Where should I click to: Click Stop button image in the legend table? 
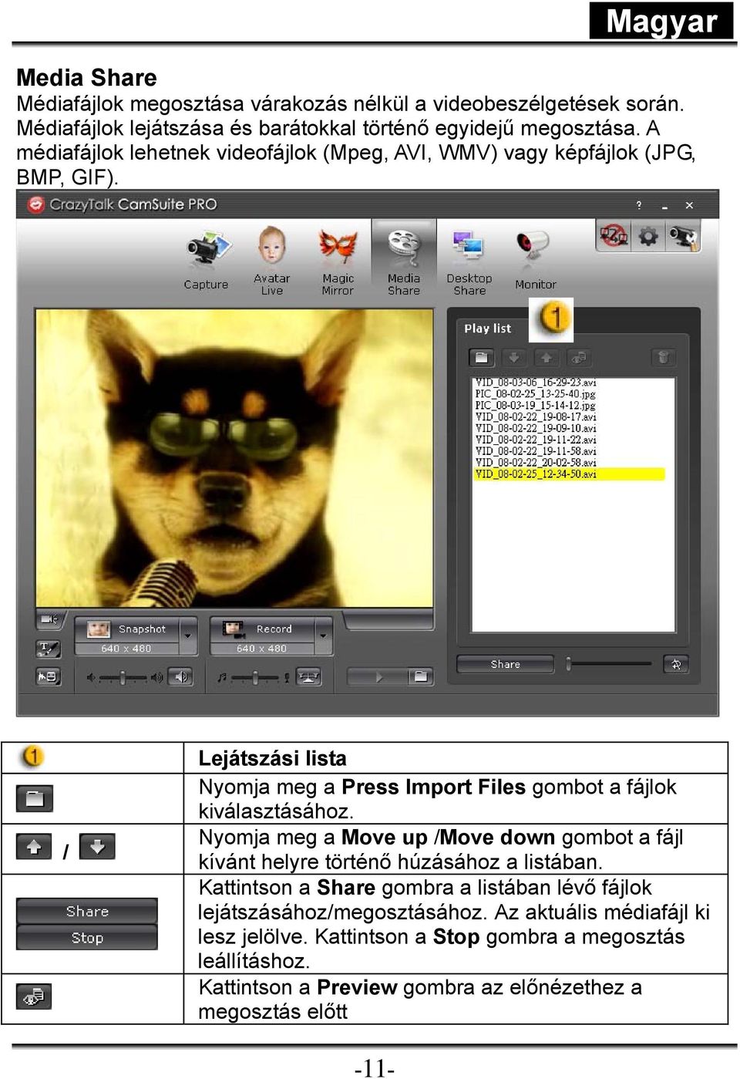pos(87,938)
